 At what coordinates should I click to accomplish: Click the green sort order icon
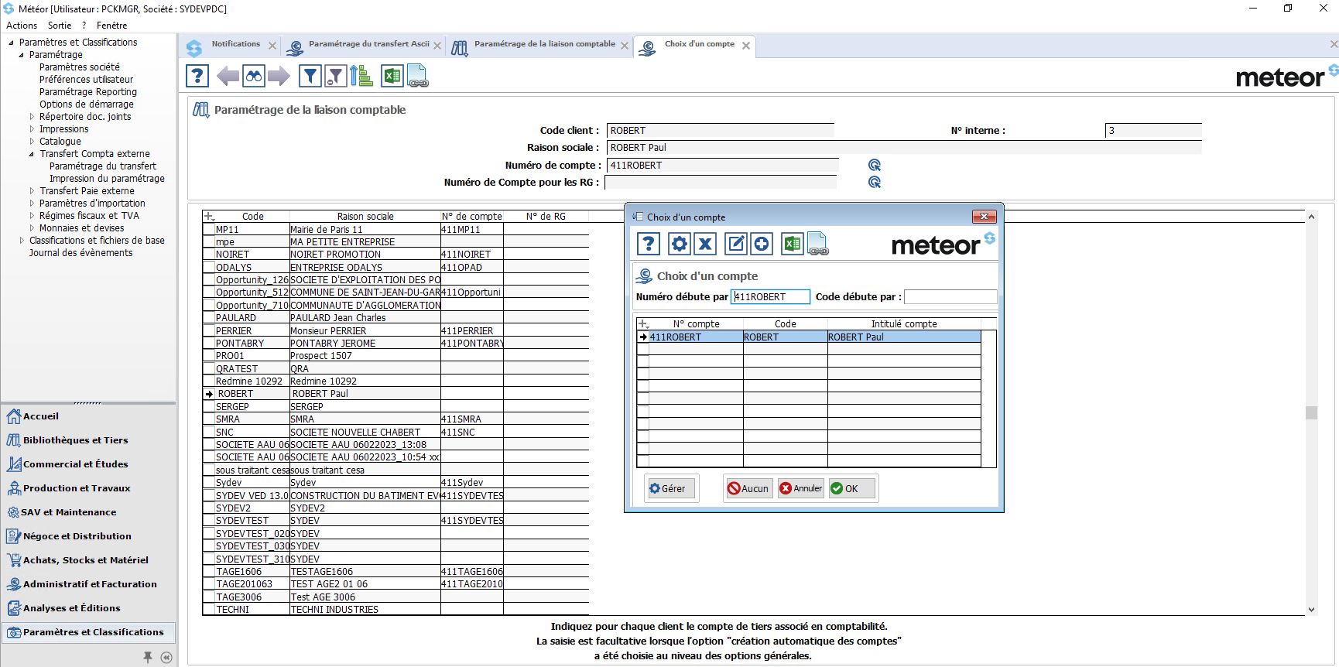pyautogui.click(x=361, y=76)
